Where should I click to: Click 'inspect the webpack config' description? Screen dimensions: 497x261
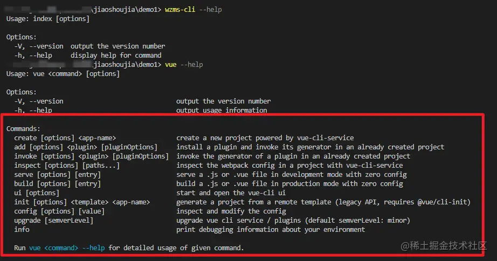[x=289, y=166]
